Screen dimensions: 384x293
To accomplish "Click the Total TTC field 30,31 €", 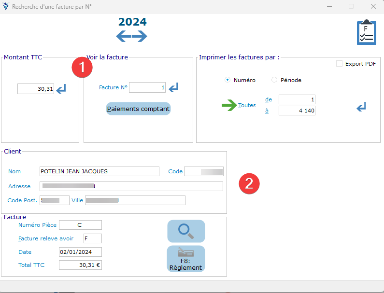I will point(80,265).
